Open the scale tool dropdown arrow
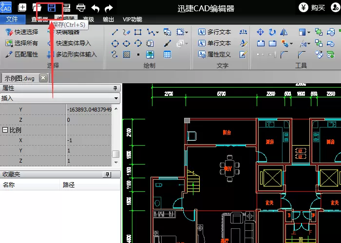 [308, 33]
